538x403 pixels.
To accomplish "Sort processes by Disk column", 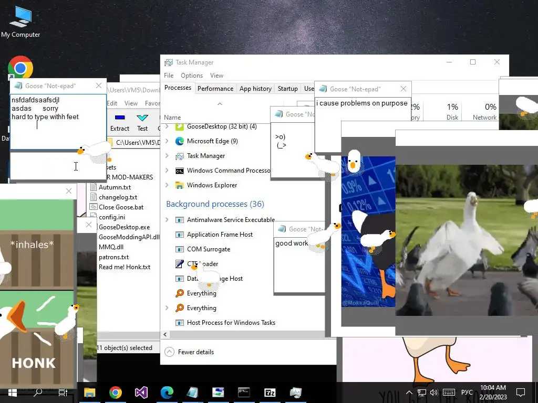I will (452, 111).
